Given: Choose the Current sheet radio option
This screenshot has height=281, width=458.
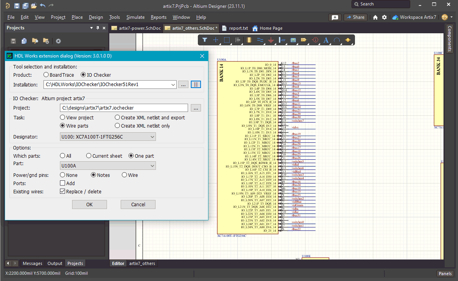Looking at the screenshot, I should pos(89,156).
